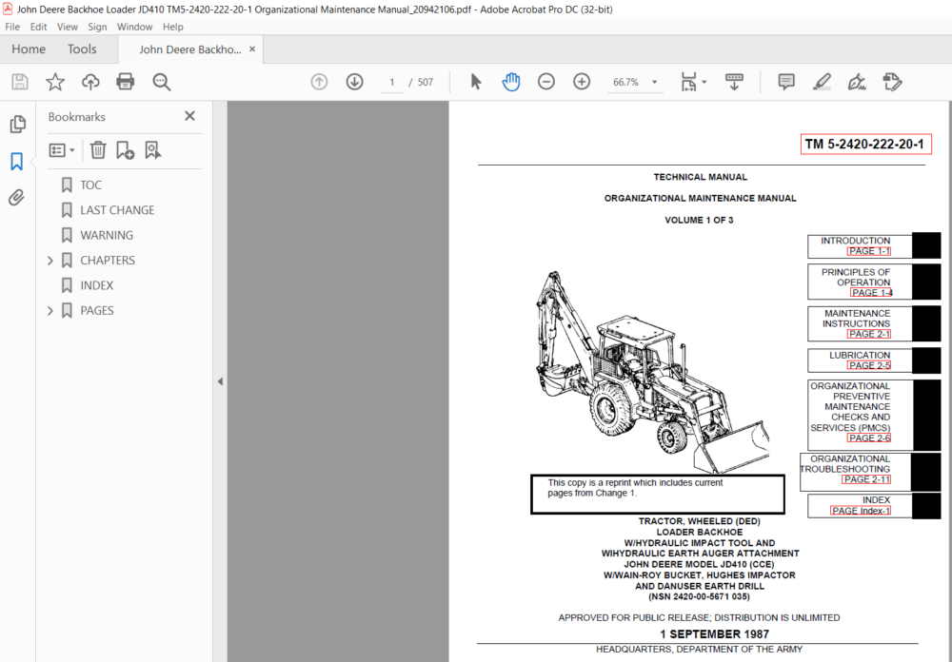Select the WARNING bookmark

tap(107, 236)
